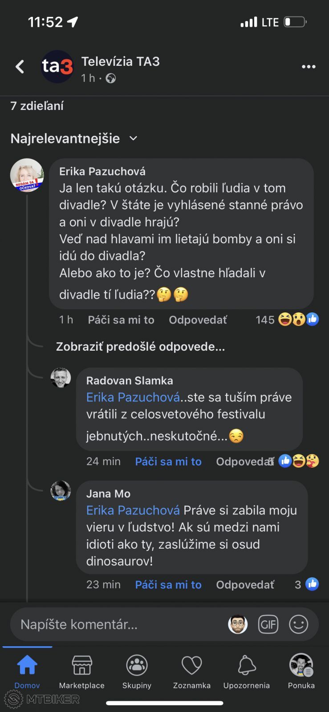Open the Ponuka menu tab
This screenshot has width=329, height=712.
(301, 672)
